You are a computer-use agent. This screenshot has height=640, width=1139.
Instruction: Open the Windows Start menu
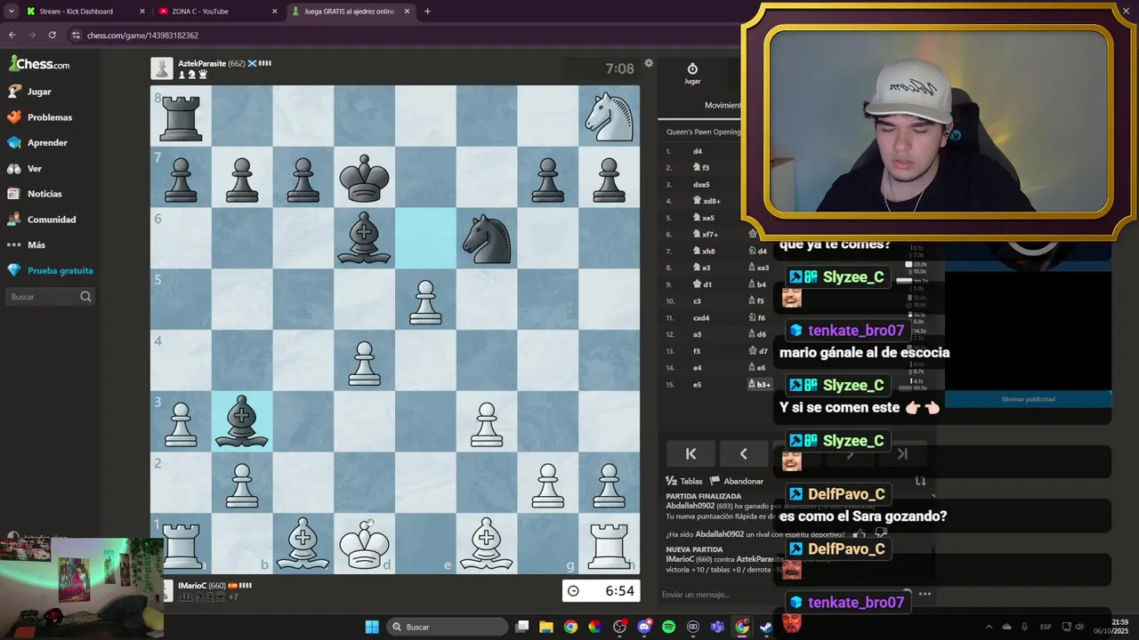(372, 627)
